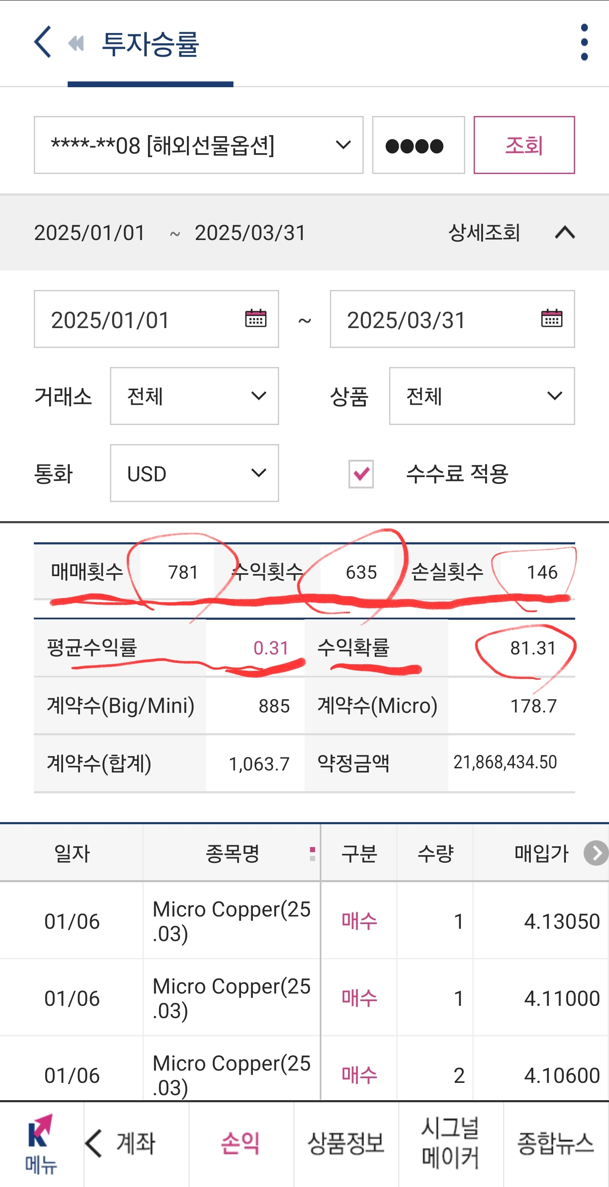
Task: Open the three-dot overflow menu
Action: [x=584, y=42]
